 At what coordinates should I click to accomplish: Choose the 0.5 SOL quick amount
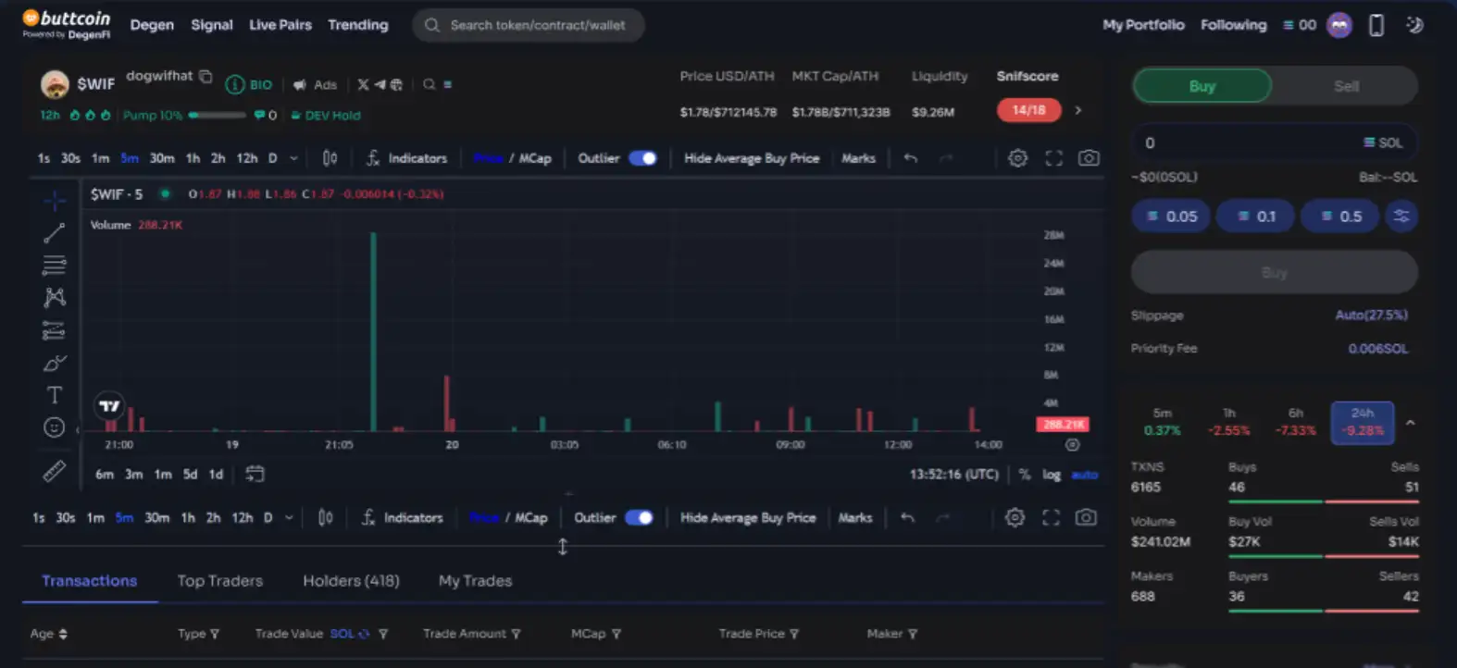pos(1341,216)
